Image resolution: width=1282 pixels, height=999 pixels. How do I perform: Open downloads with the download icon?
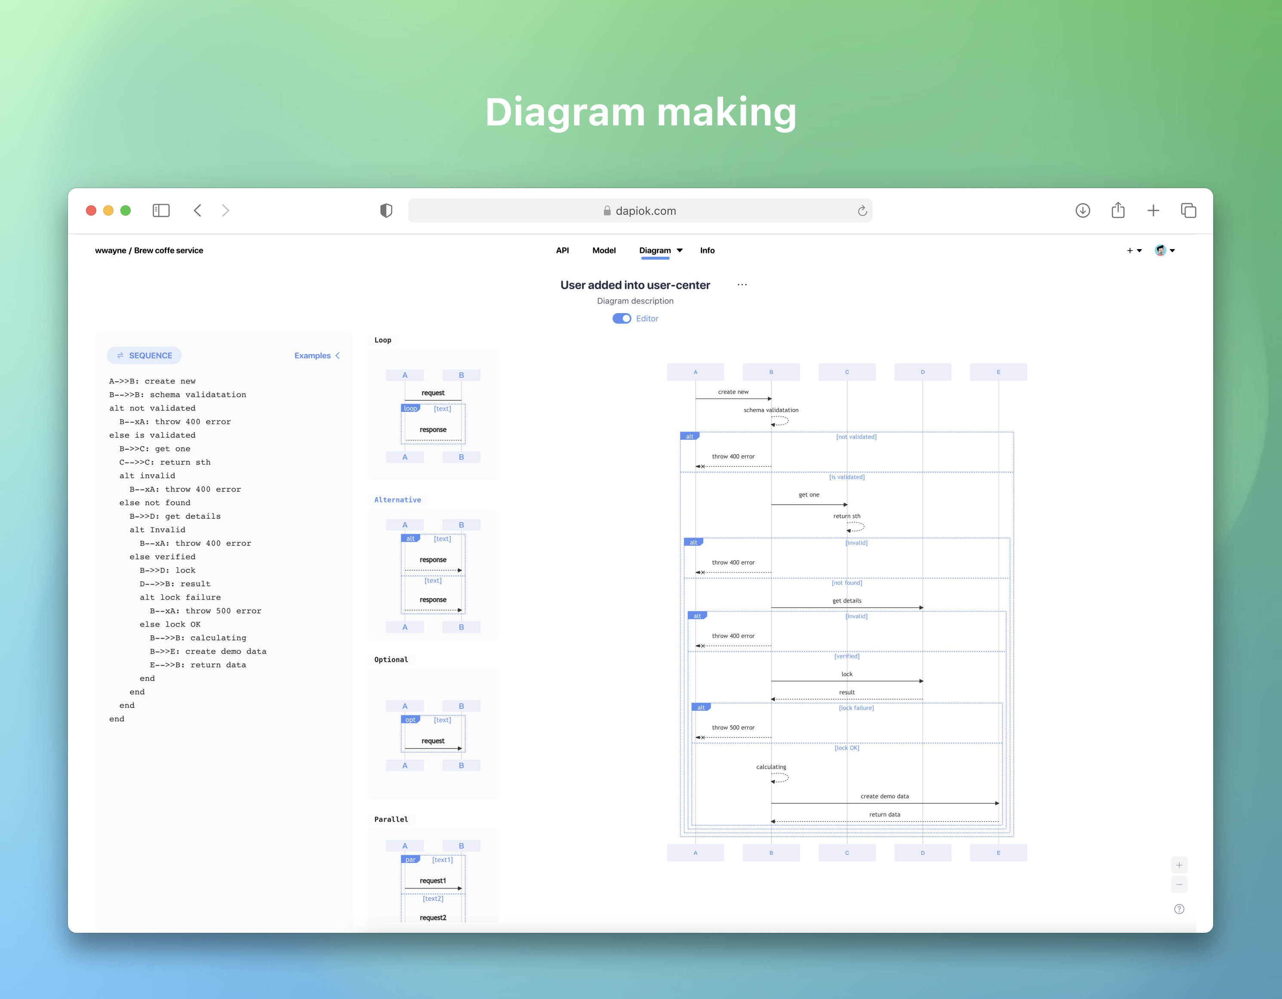(x=1083, y=210)
